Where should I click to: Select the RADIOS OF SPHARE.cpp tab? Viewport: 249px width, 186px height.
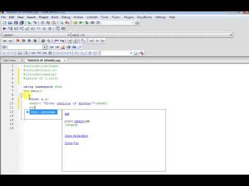coord(44,60)
